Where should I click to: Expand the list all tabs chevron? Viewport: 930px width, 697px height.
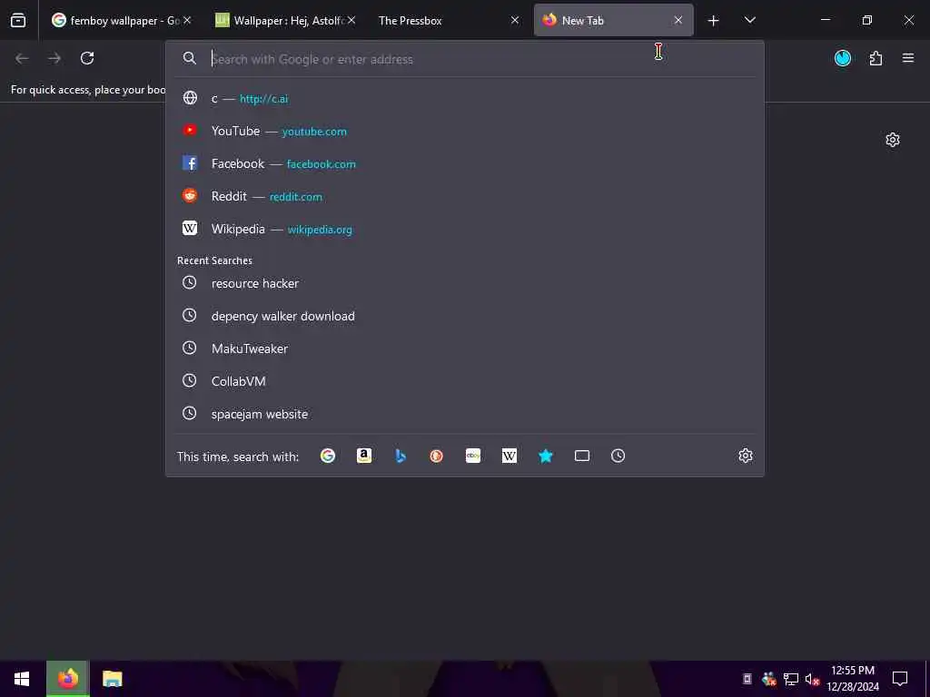pyautogui.click(x=749, y=20)
